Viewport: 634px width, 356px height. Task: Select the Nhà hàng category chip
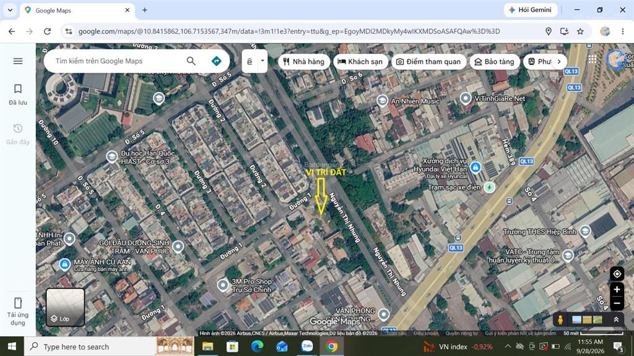point(303,61)
